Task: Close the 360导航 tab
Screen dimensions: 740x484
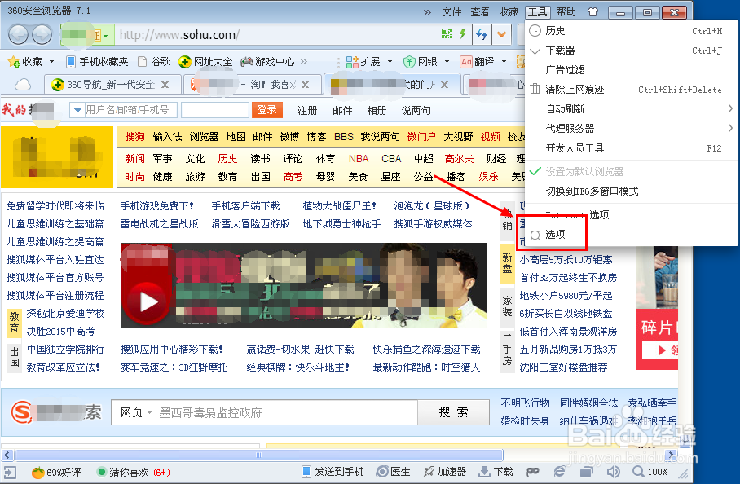Action: click(165, 85)
